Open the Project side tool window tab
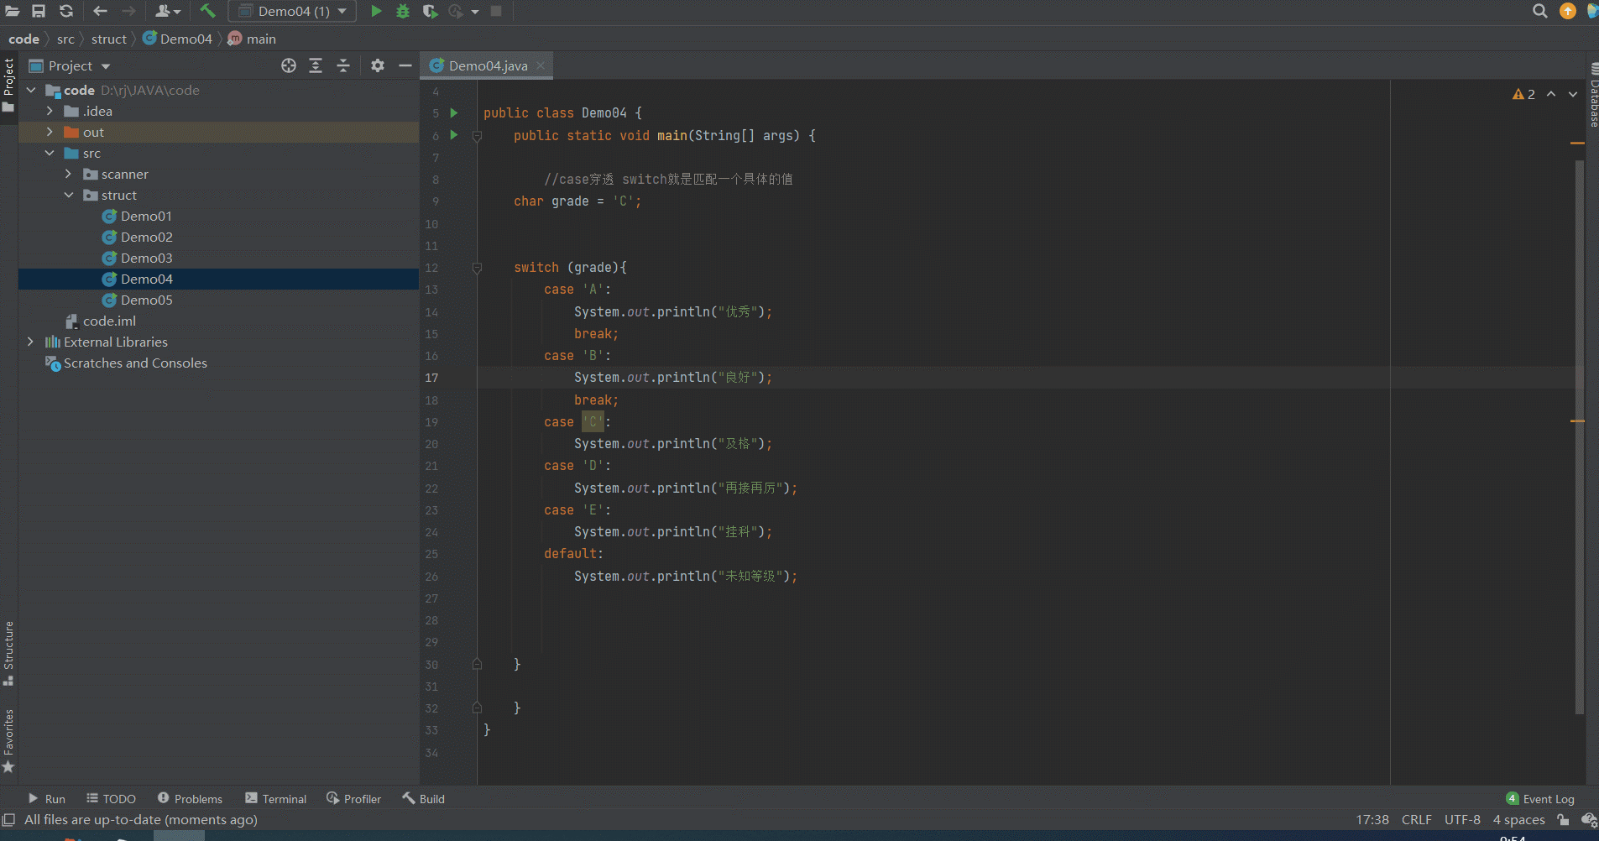This screenshot has width=1599, height=841. click(x=8, y=86)
